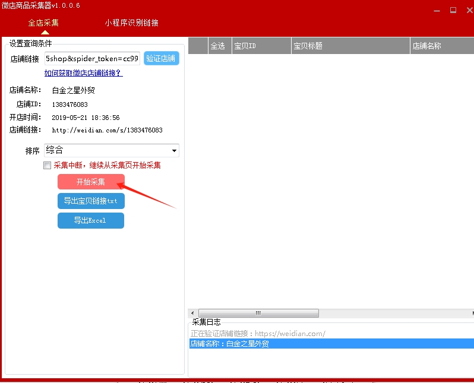
Task: Select log entry 正在验证店铺链接
Action: [x=331, y=334]
